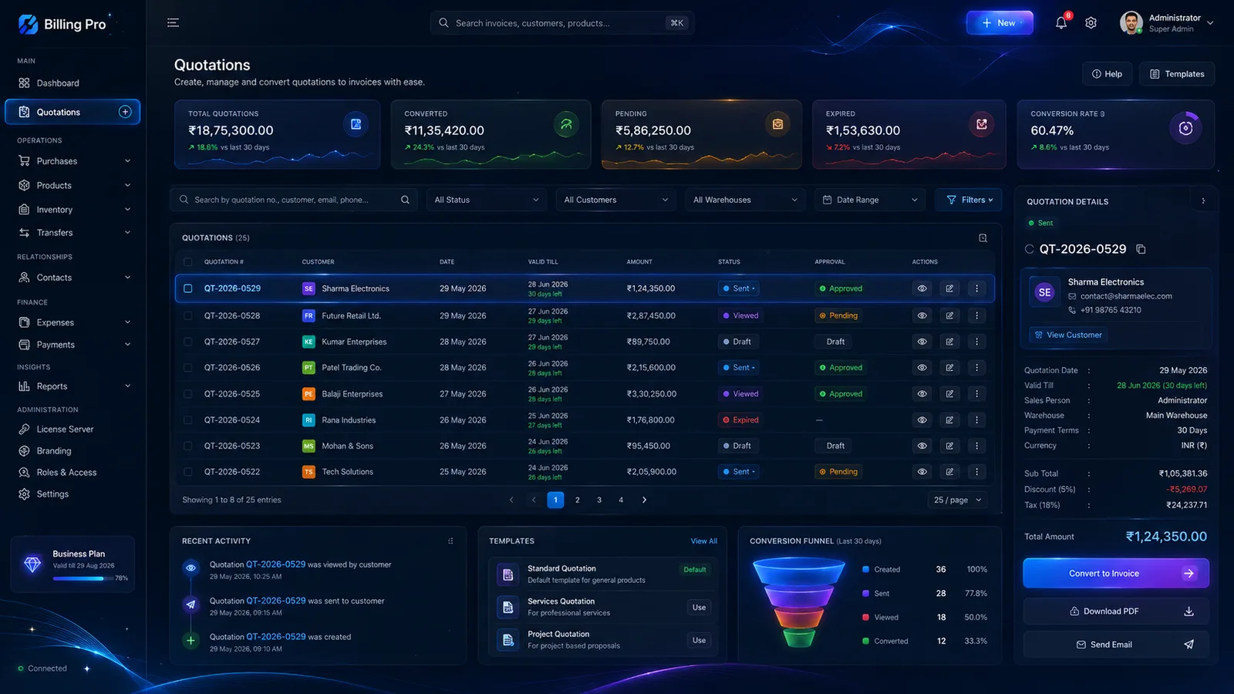Viewport: 1234px width, 694px height.
Task: Open table search icon in Quotations header
Action: click(983, 238)
